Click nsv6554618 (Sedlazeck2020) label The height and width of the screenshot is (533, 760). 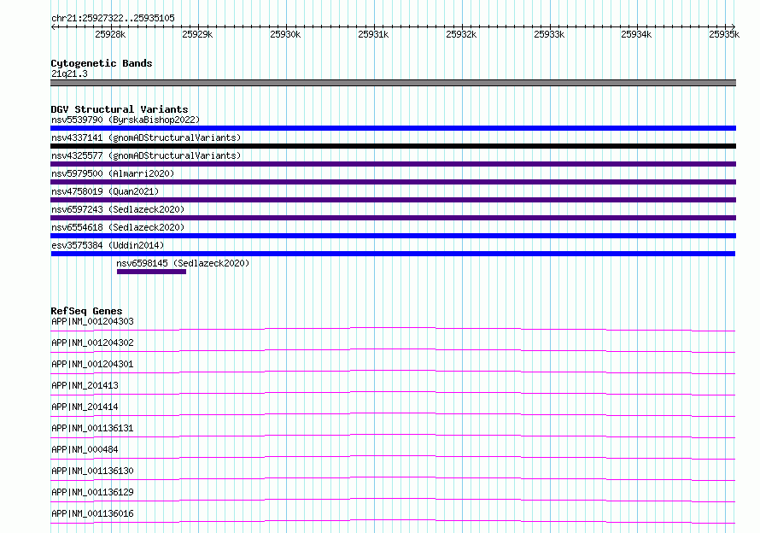click(x=118, y=227)
